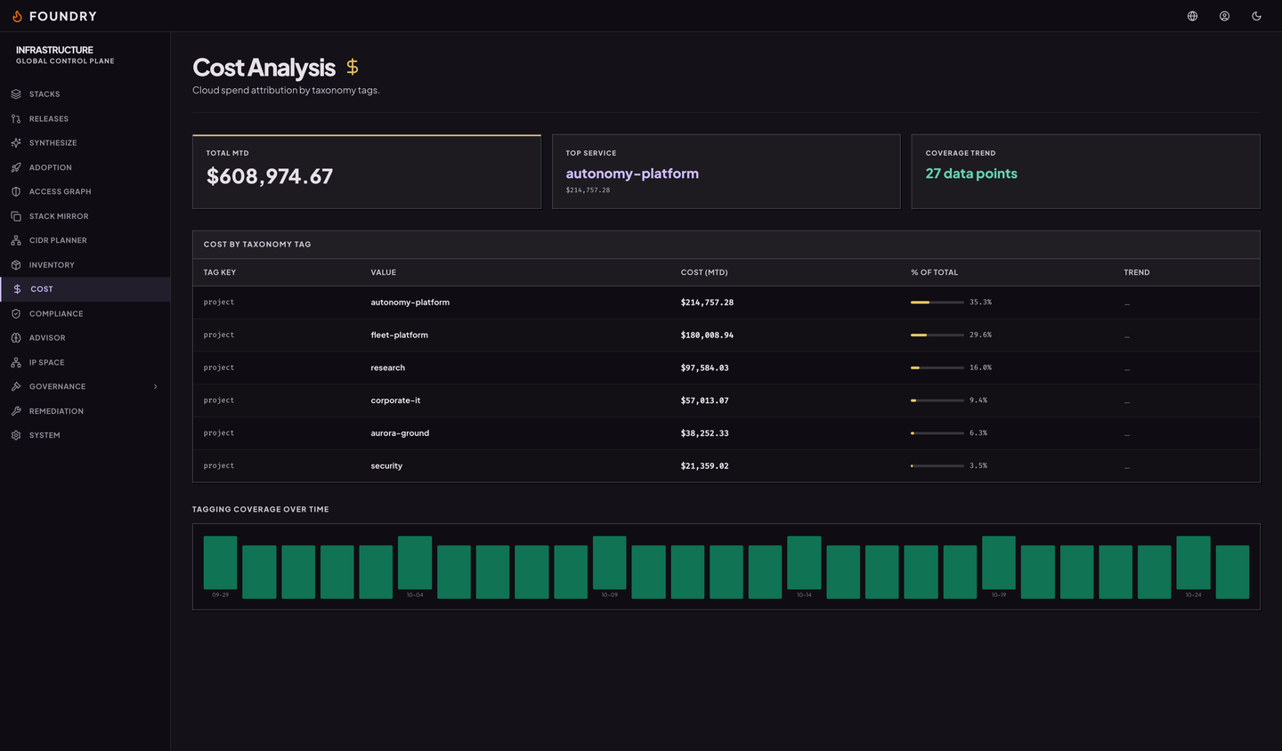Click the Access Graph shield icon
Screen dimensions: 1282x751
[16, 191]
